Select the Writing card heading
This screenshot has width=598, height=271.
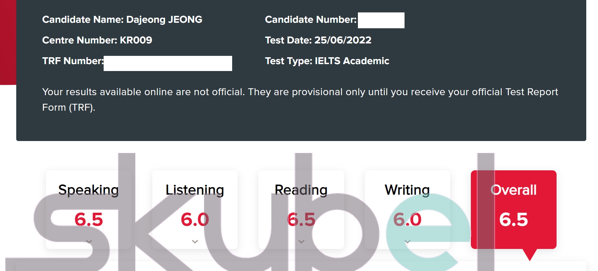click(x=407, y=190)
